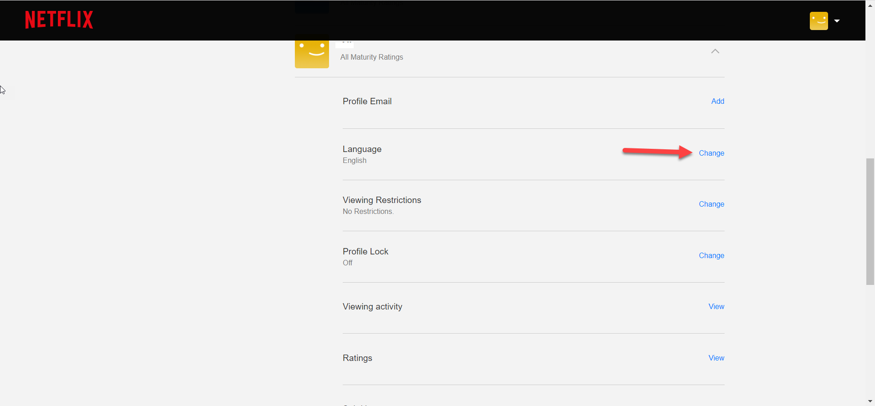This screenshot has width=875, height=406.
Task: Open View link for Ratings
Action: 716,358
